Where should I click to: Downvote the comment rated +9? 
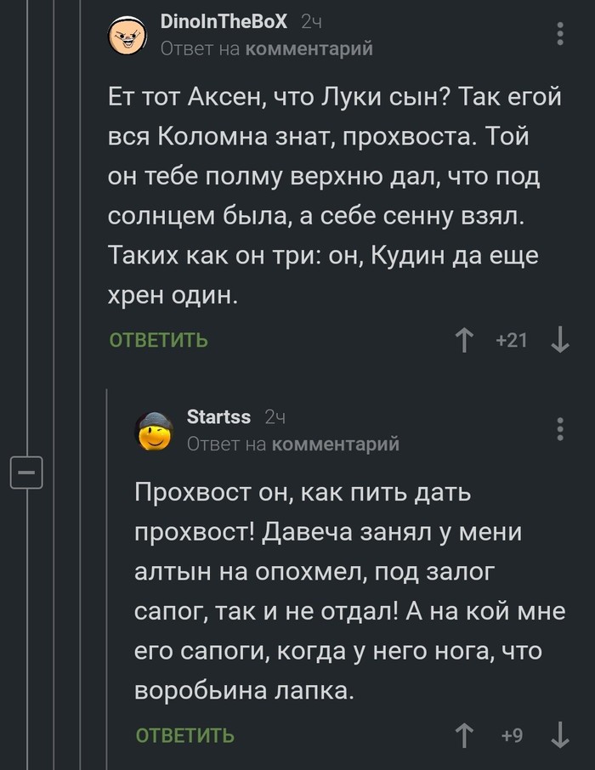[560, 735]
